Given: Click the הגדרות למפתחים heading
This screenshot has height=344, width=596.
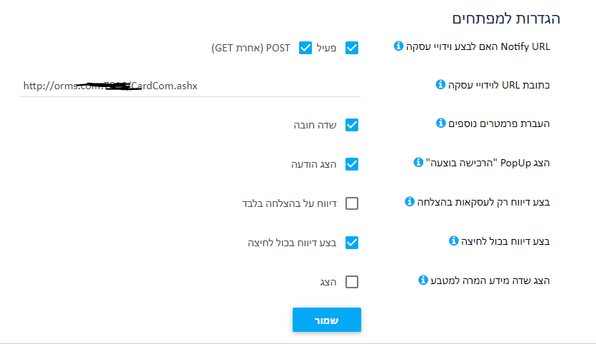Looking at the screenshot, I should tap(506, 19).
